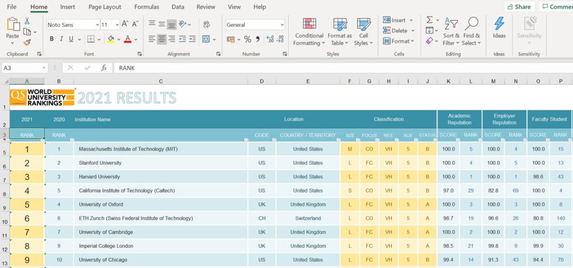
Task: Click Align Left in the Alignment group
Action: pos(152,39)
